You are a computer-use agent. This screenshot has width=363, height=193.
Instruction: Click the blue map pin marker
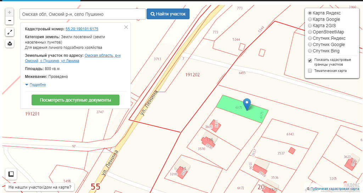(x=247, y=104)
